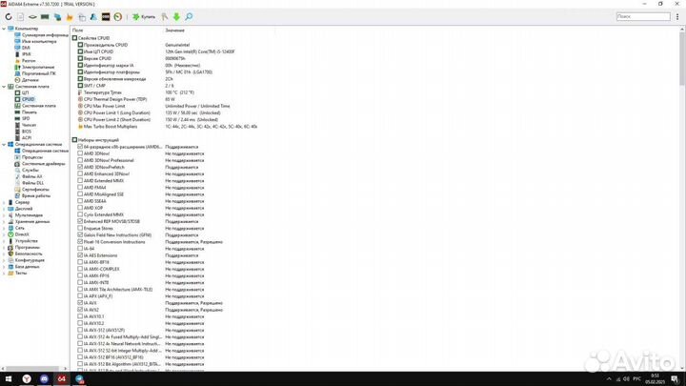The image size is (686, 386).
Task: Collapse the Системная плата tree node
Action: pyautogui.click(x=4, y=87)
